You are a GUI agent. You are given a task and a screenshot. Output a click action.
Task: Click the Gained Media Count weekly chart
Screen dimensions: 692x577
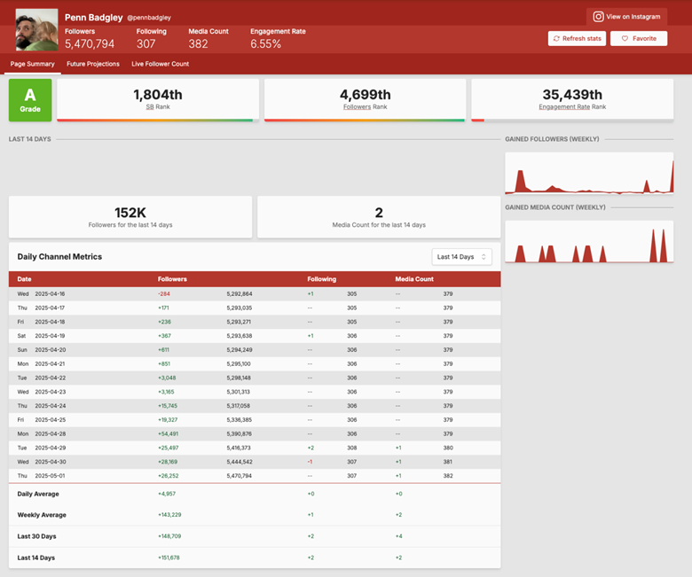point(589,241)
